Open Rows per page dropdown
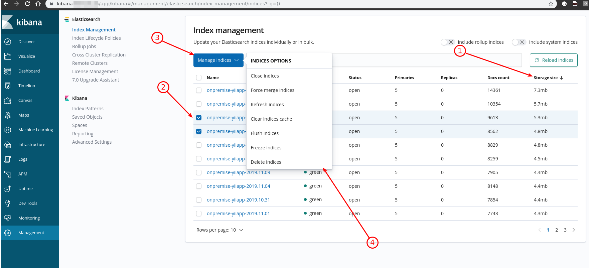The height and width of the screenshot is (268, 589). (x=220, y=230)
